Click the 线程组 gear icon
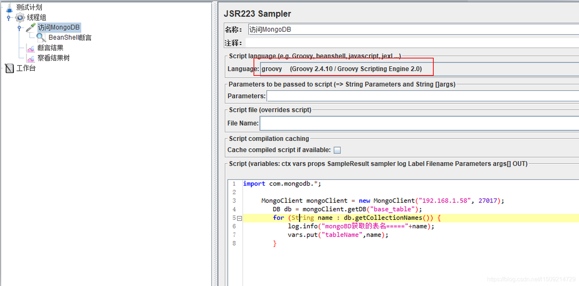579x286 pixels. click(20, 17)
